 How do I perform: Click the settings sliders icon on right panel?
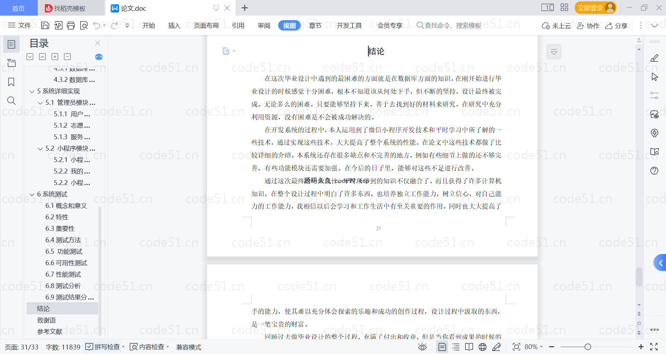pyautogui.click(x=654, y=95)
